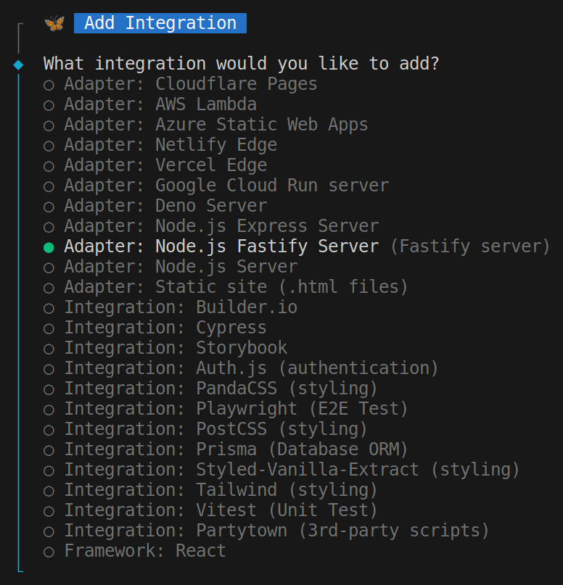Choose Integration: PandaCSS (styling)
This screenshot has height=585, width=563.
[210, 389]
